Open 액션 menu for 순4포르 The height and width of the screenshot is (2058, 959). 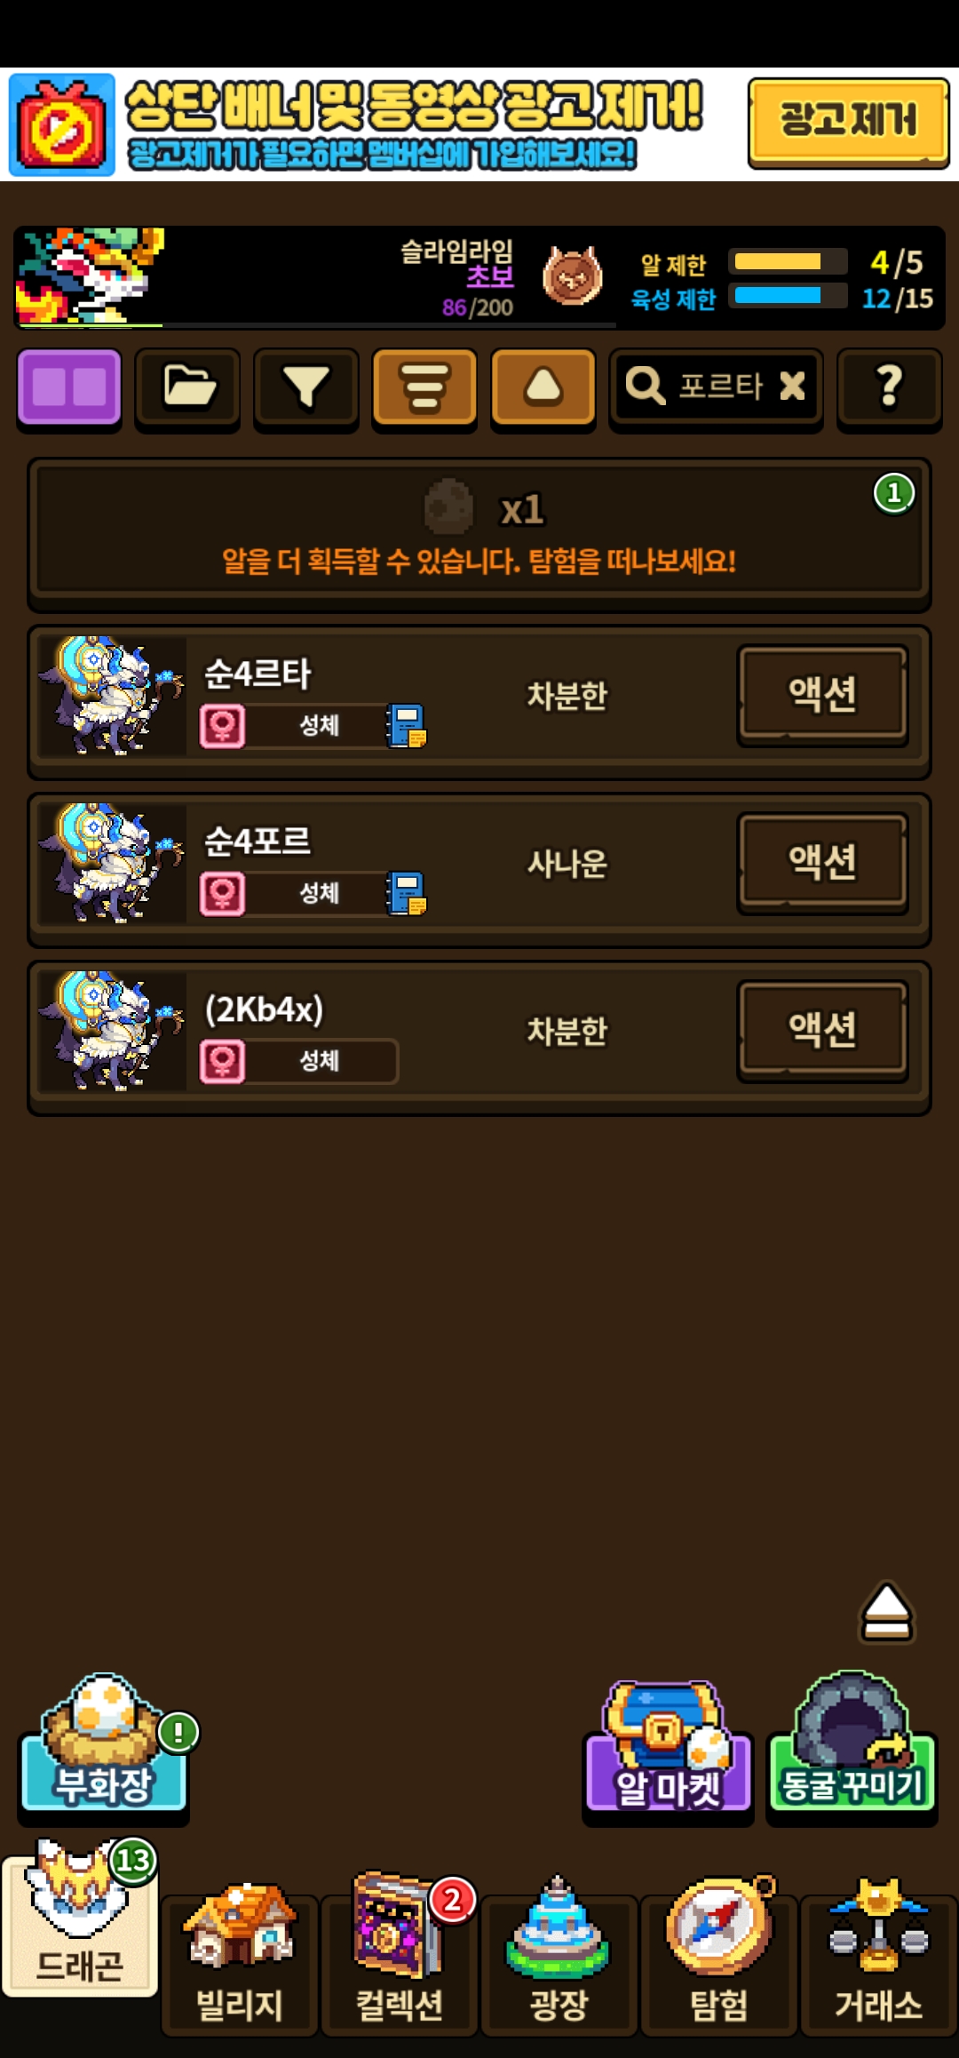click(822, 863)
